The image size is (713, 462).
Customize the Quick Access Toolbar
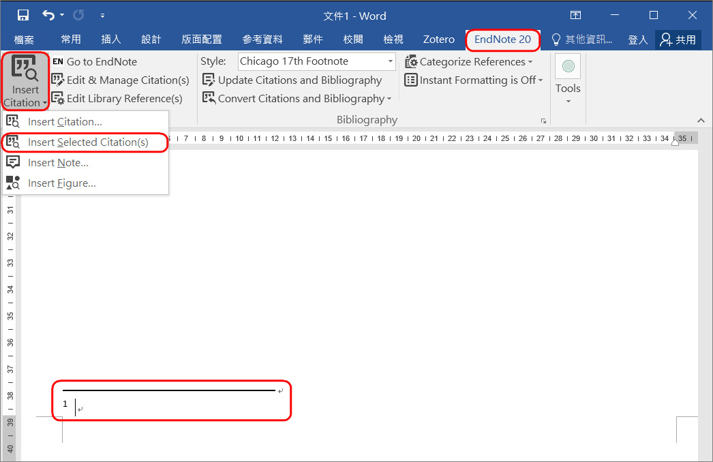coord(102,16)
